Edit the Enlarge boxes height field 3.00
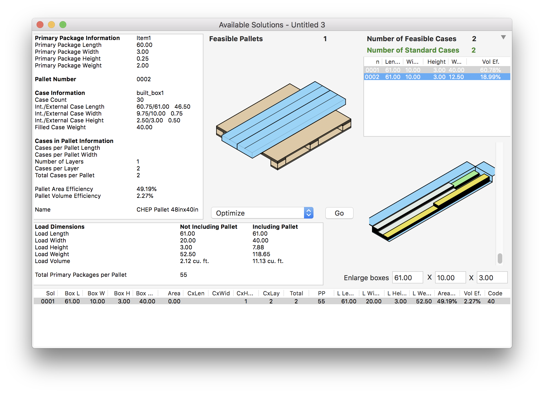The height and width of the screenshot is (394, 544). coord(492,278)
